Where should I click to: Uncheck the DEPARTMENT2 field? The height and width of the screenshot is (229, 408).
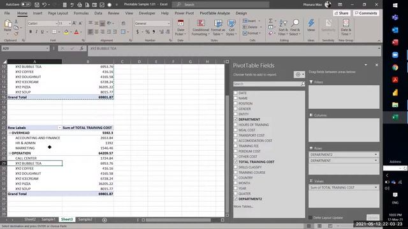[x=235, y=198]
